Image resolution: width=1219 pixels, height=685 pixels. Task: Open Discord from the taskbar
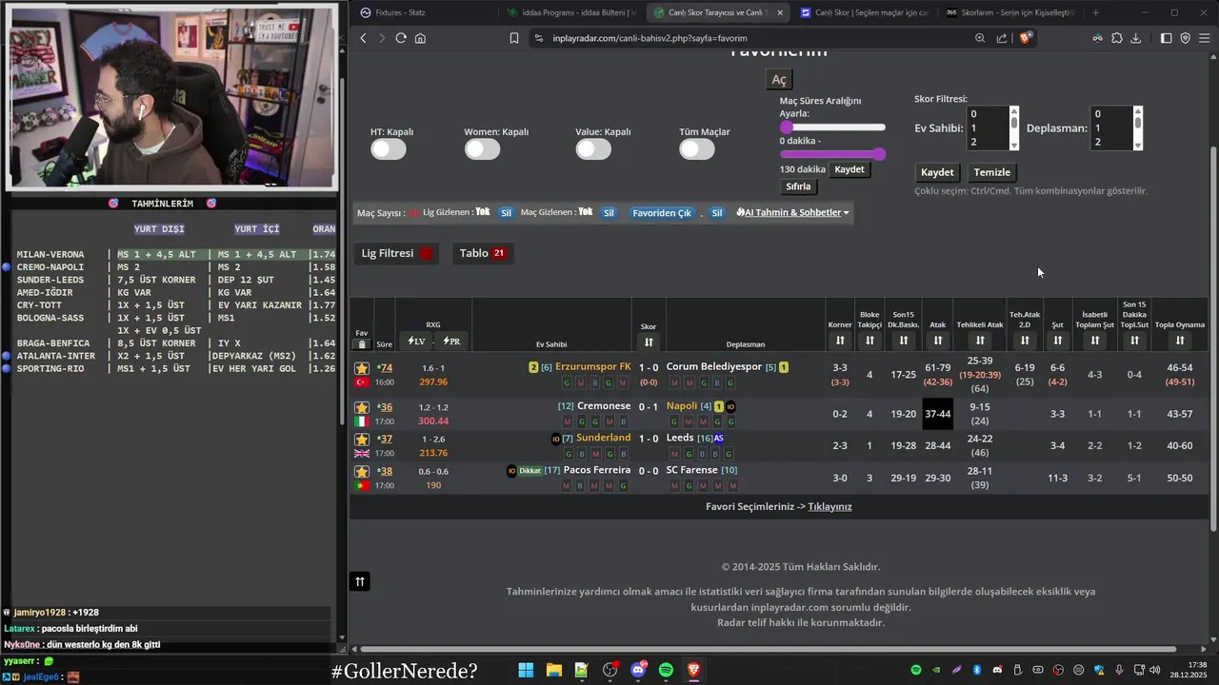click(638, 670)
